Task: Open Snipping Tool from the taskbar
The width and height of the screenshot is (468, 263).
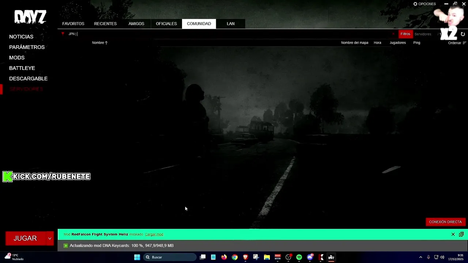Action: 256,257
